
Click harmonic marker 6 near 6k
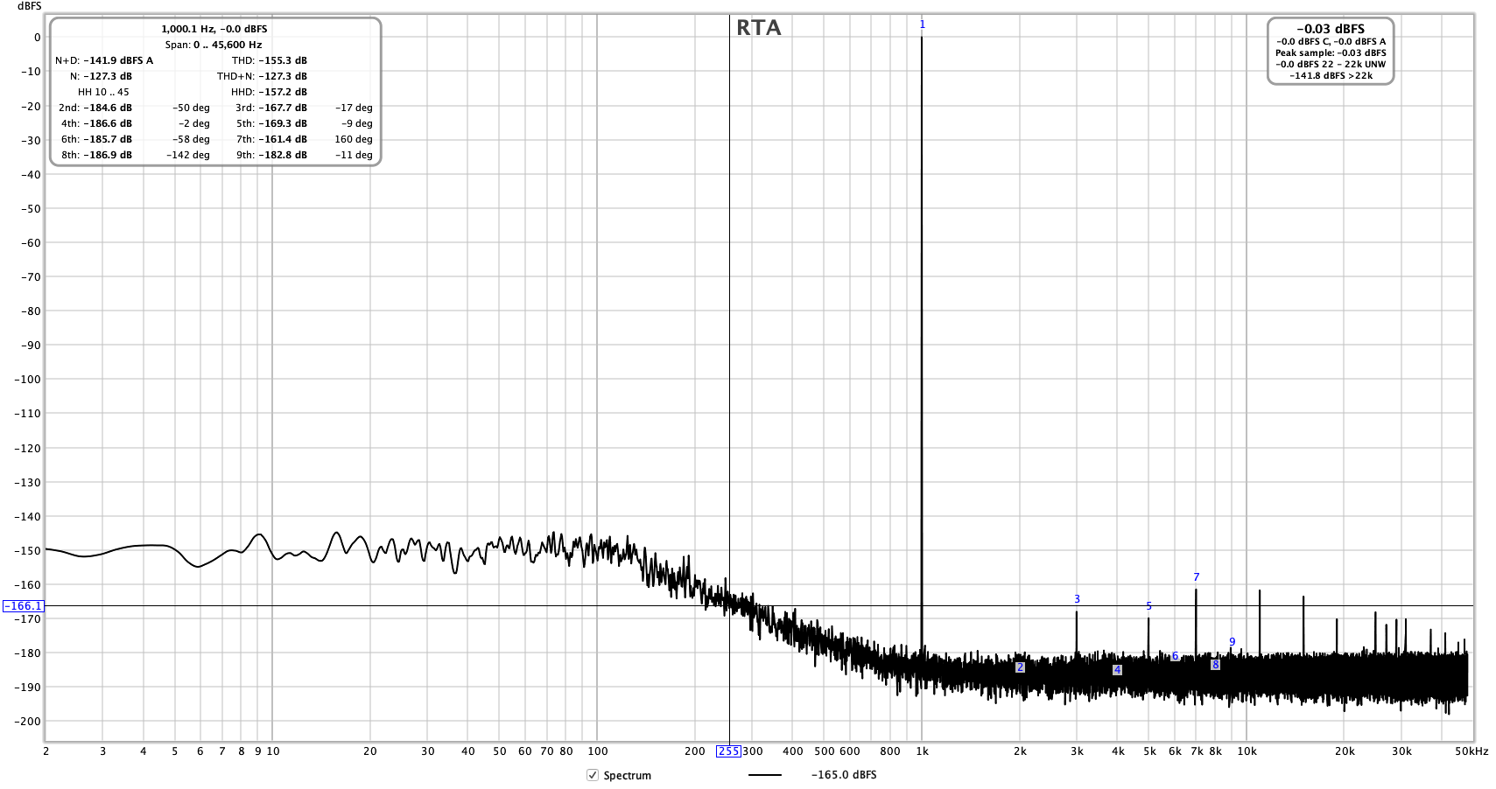1175,656
